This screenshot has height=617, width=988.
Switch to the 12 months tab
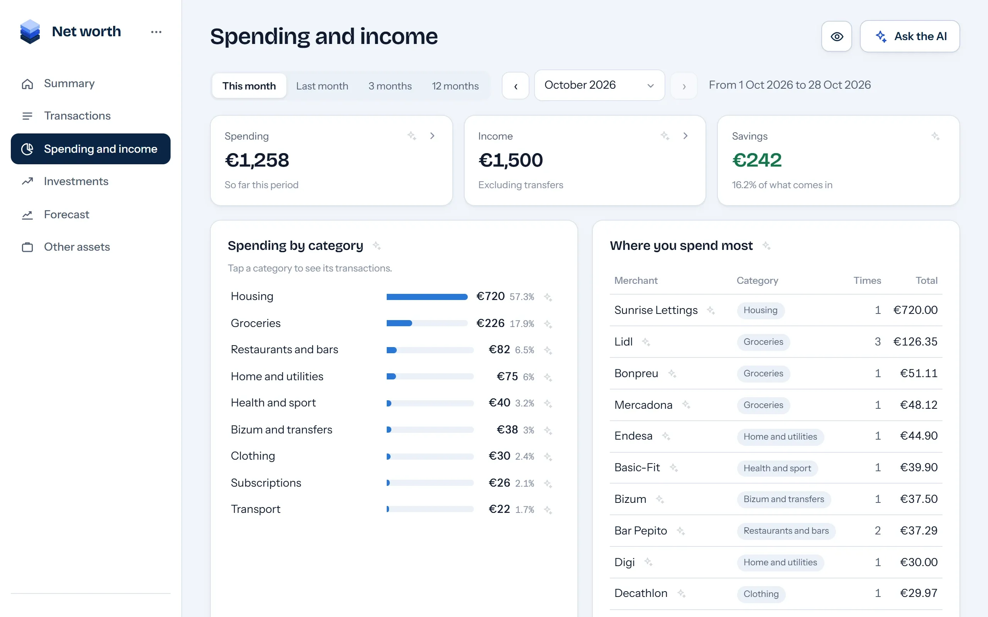point(455,86)
